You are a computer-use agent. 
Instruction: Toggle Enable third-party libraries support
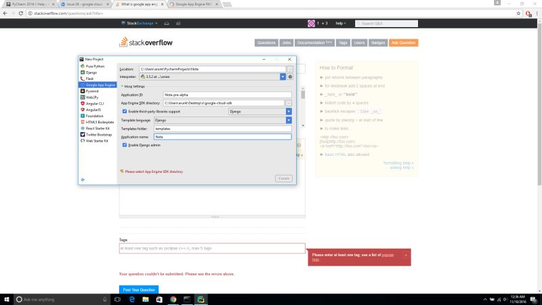[125, 111]
